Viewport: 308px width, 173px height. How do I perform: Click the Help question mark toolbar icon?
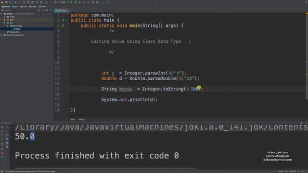(x=107, y=2)
